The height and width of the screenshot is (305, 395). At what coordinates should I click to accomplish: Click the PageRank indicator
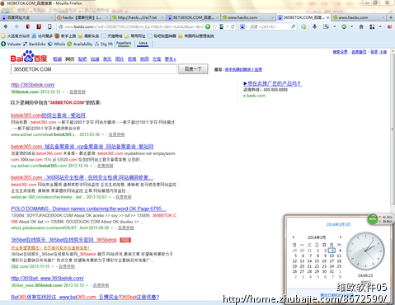click(x=124, y=44)
